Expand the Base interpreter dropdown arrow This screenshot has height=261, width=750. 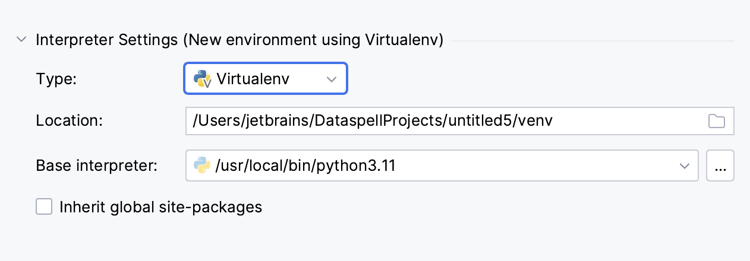[x=685, y=166]
